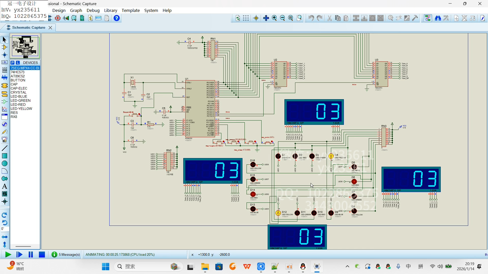This screenshot has width=488, height=274.
Task: Open the PCB Layout module
Action: (x=58, y=18)
